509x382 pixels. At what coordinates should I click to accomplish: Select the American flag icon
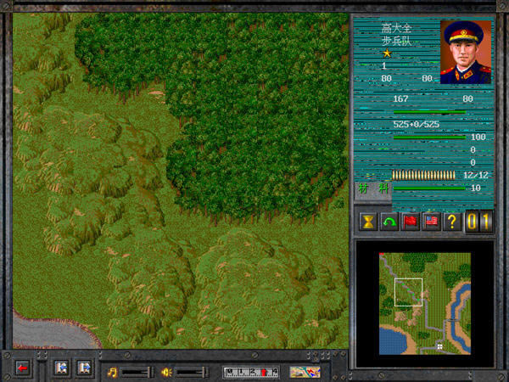pyautogui.click(x=432, y=222)
